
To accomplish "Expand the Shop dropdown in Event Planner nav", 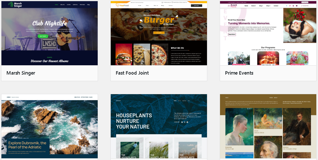I will (x=268, y=6).
